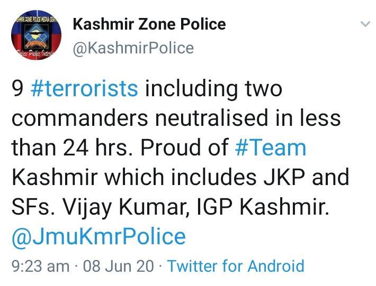Open the #terrorists hashtag
The image size is (376, 286).
point(84,89)
